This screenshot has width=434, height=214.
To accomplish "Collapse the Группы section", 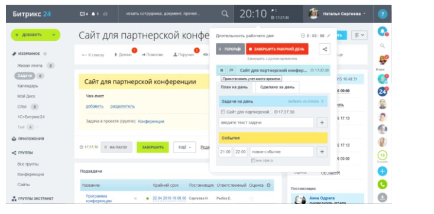I will click(26, 153).
